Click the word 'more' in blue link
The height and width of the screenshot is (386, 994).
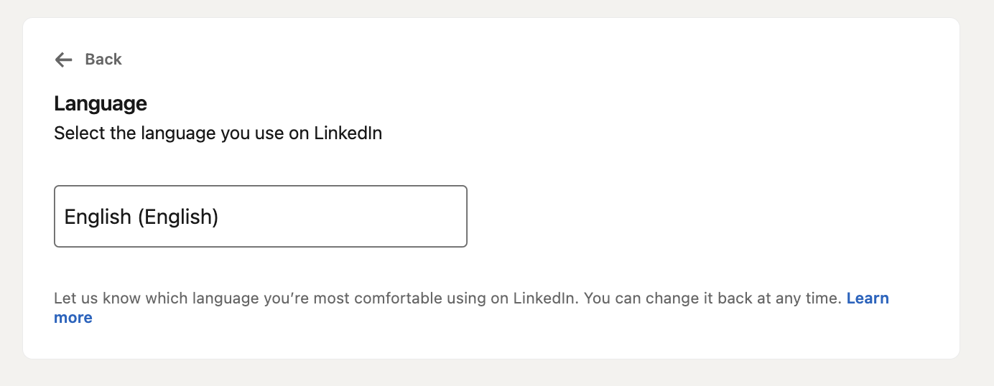pos(73,318)
